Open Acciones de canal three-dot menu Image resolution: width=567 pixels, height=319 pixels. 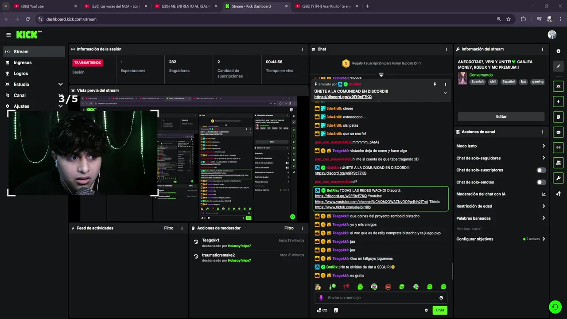pos(542,132)
